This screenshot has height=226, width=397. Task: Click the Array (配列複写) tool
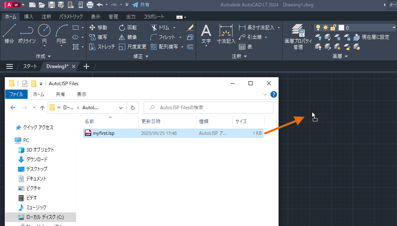click(x=164, y=47)
